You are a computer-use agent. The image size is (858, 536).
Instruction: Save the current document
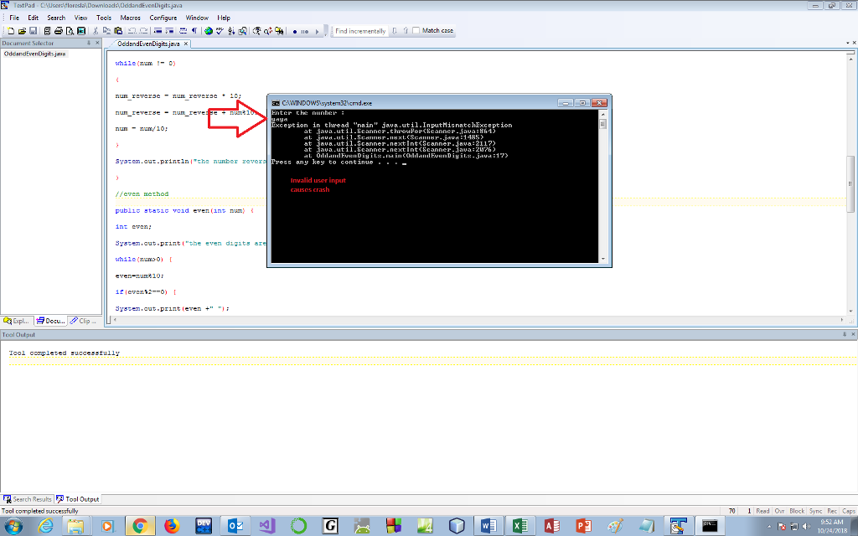pos(34,30)
